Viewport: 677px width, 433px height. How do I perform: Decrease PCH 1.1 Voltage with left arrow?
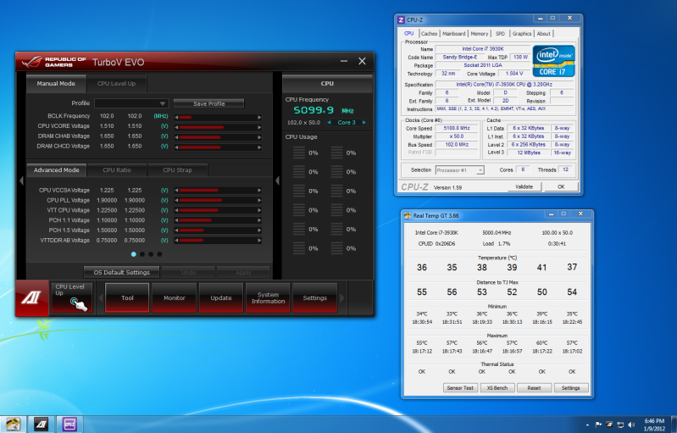tap(176, 220)
